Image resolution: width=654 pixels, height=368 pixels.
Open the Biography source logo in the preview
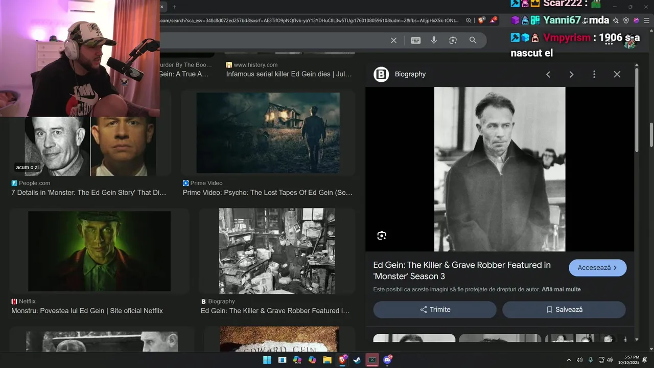pos(381,74)
